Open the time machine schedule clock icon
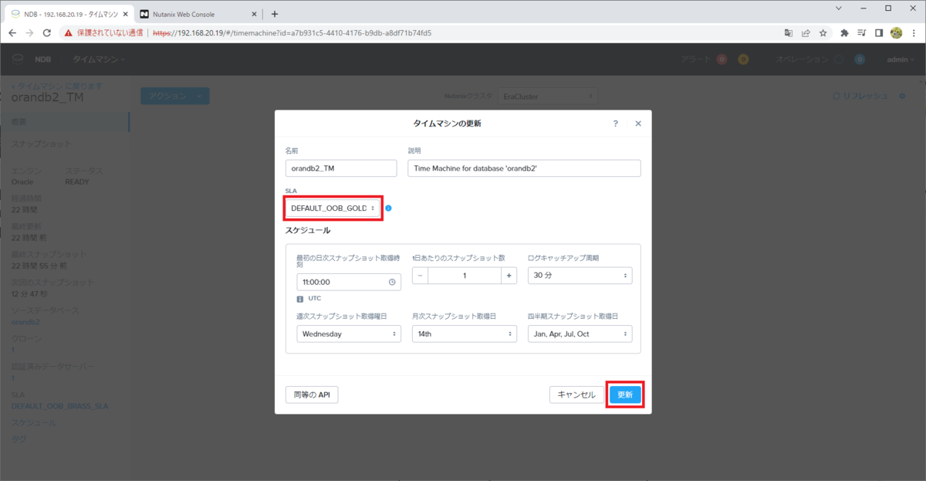 391,282
